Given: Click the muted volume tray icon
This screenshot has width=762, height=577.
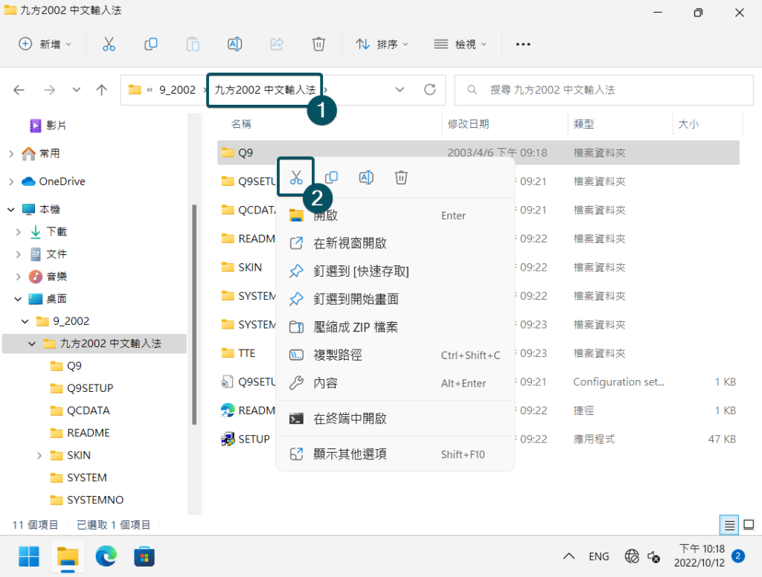Looking at the screenshot, I should pyautogui.click(x=653, y=557).
